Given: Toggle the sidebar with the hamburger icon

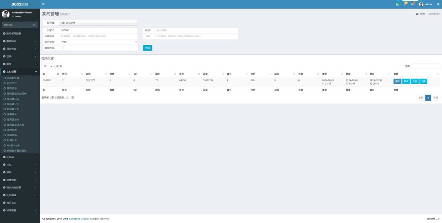Looking at the screenshot, I should click(43, 4).
